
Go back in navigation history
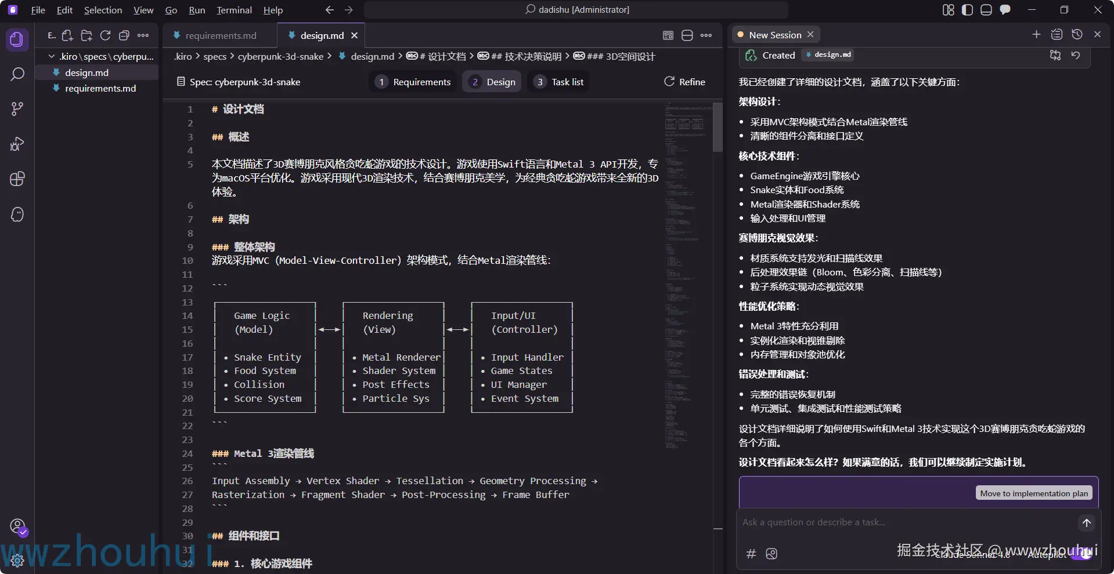click(x=330, y=10)
